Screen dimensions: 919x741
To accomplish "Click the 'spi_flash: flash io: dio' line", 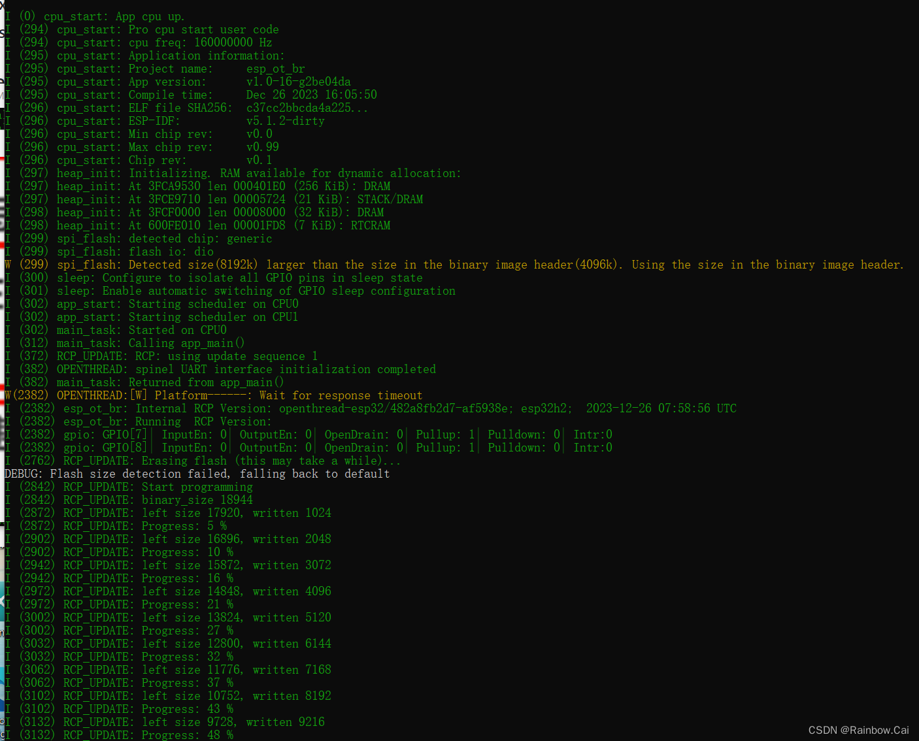I will 109,252.
